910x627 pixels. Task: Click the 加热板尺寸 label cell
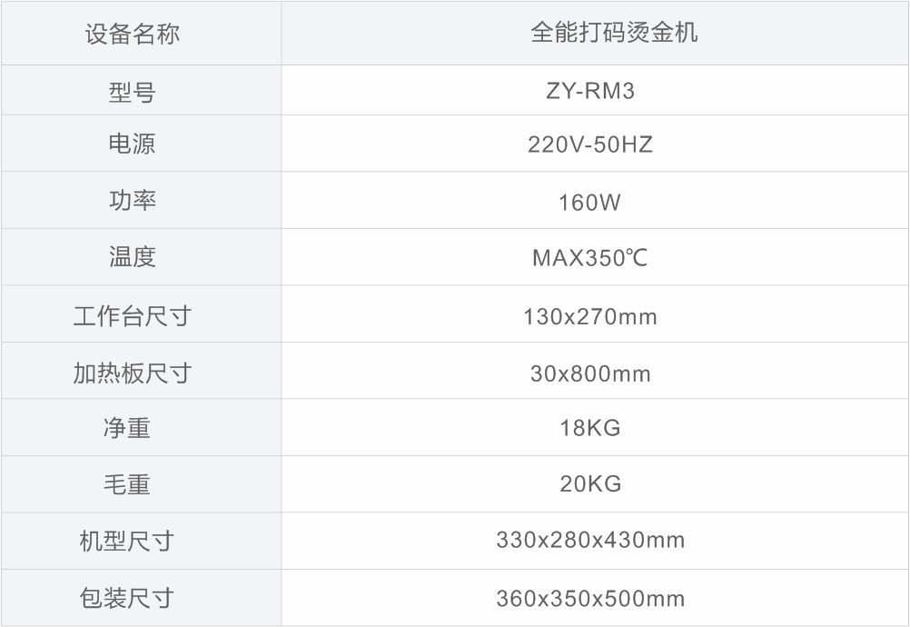point(133,373)
